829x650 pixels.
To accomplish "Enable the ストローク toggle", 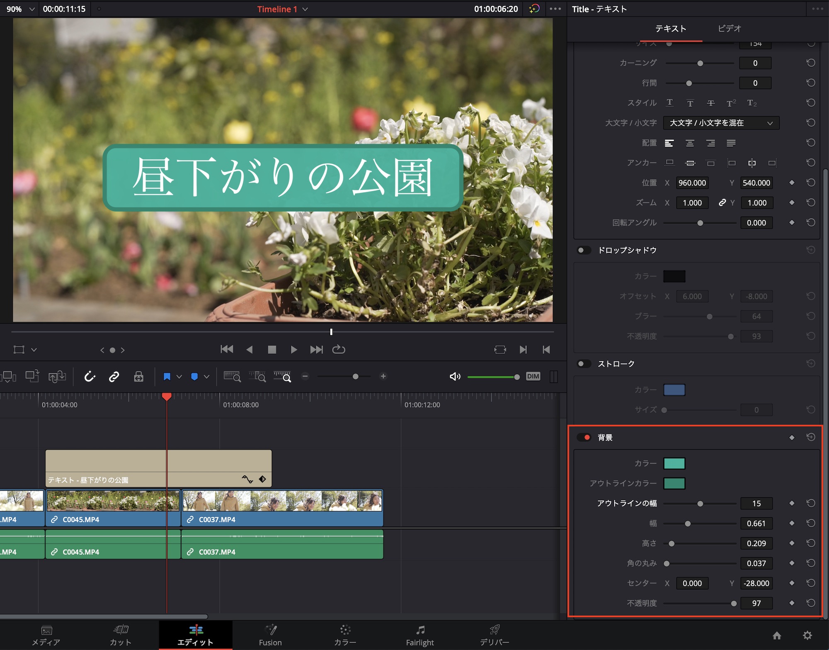I will [584, 364].
